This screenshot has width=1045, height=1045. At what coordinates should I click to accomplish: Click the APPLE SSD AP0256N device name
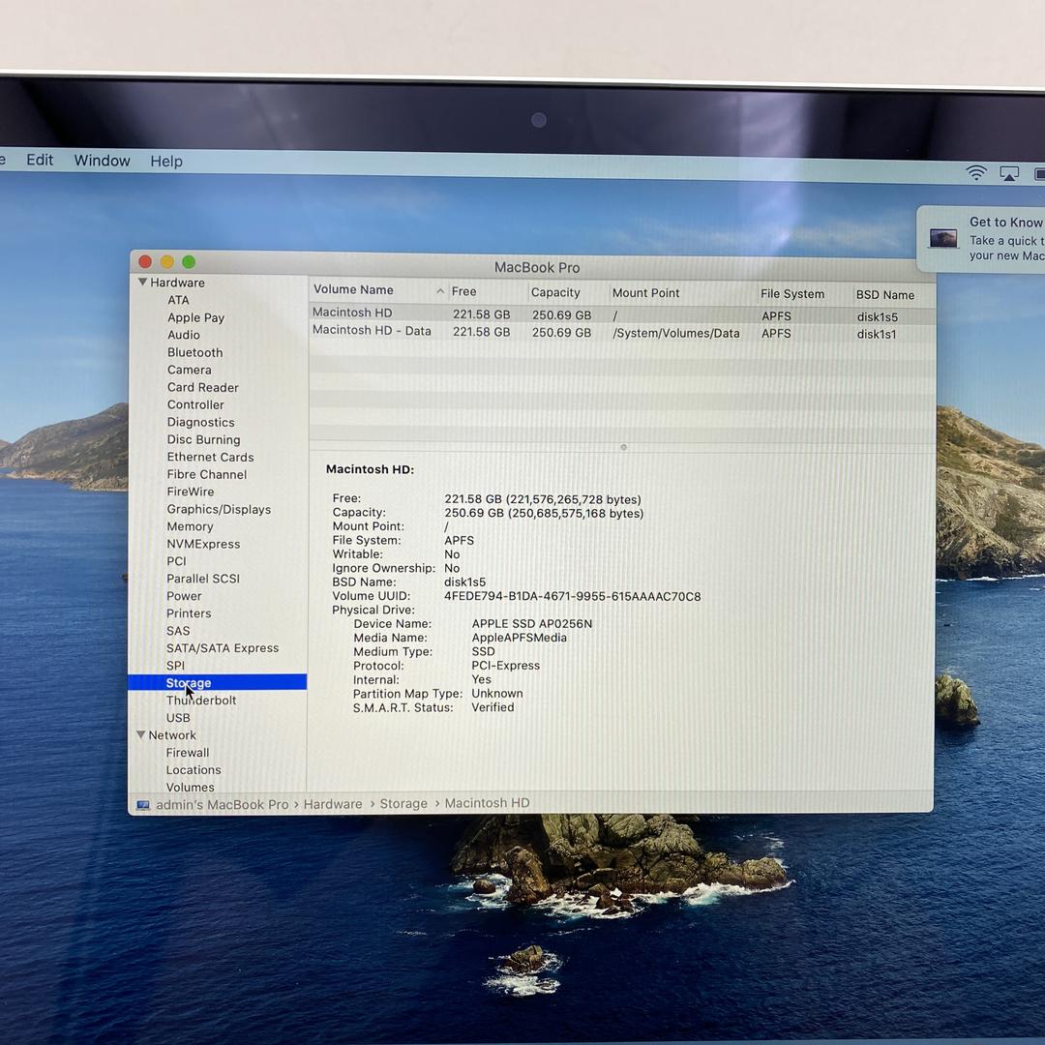pyautogui.click(x=532, y=624)
